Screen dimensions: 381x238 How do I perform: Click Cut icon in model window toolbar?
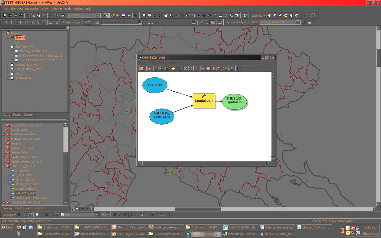click(156, 69)
